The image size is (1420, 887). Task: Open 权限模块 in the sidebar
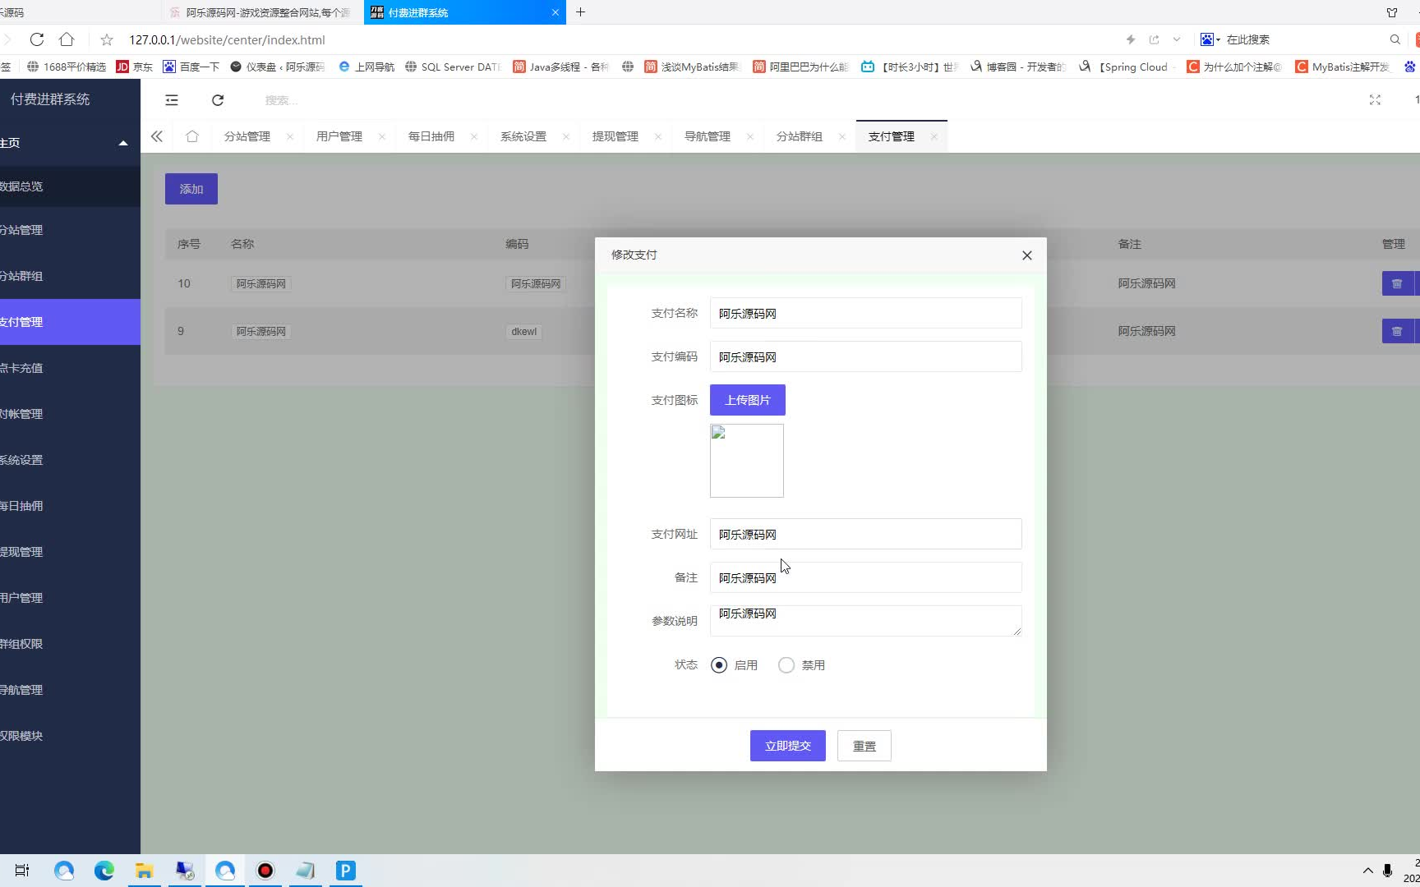[70, 736]
